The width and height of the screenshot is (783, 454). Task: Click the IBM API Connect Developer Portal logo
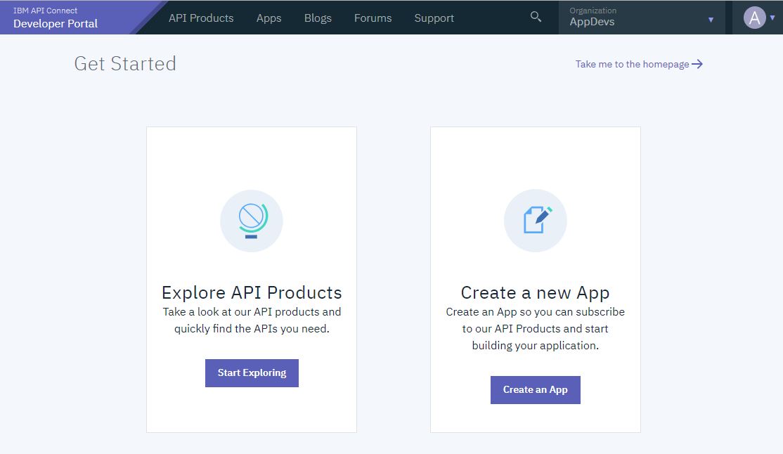click(56, 18)
